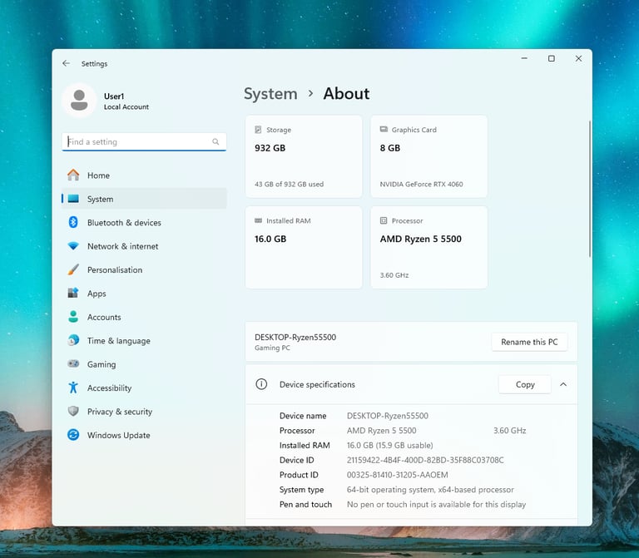Open Windows Update page
The height and width of the screenshot is (558, 639).
point(144,435)
